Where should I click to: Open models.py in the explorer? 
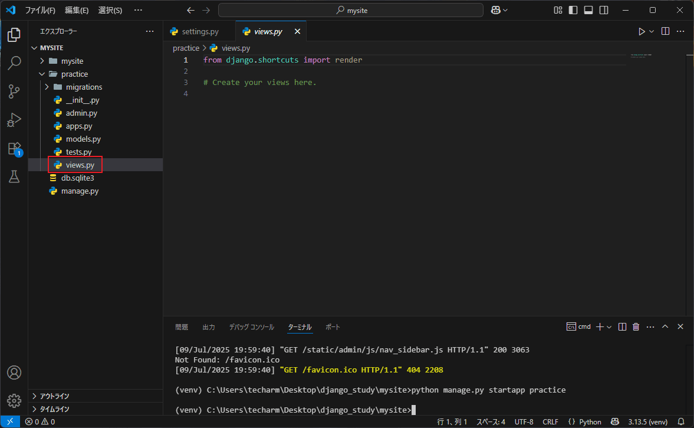(x=83, y=139)
